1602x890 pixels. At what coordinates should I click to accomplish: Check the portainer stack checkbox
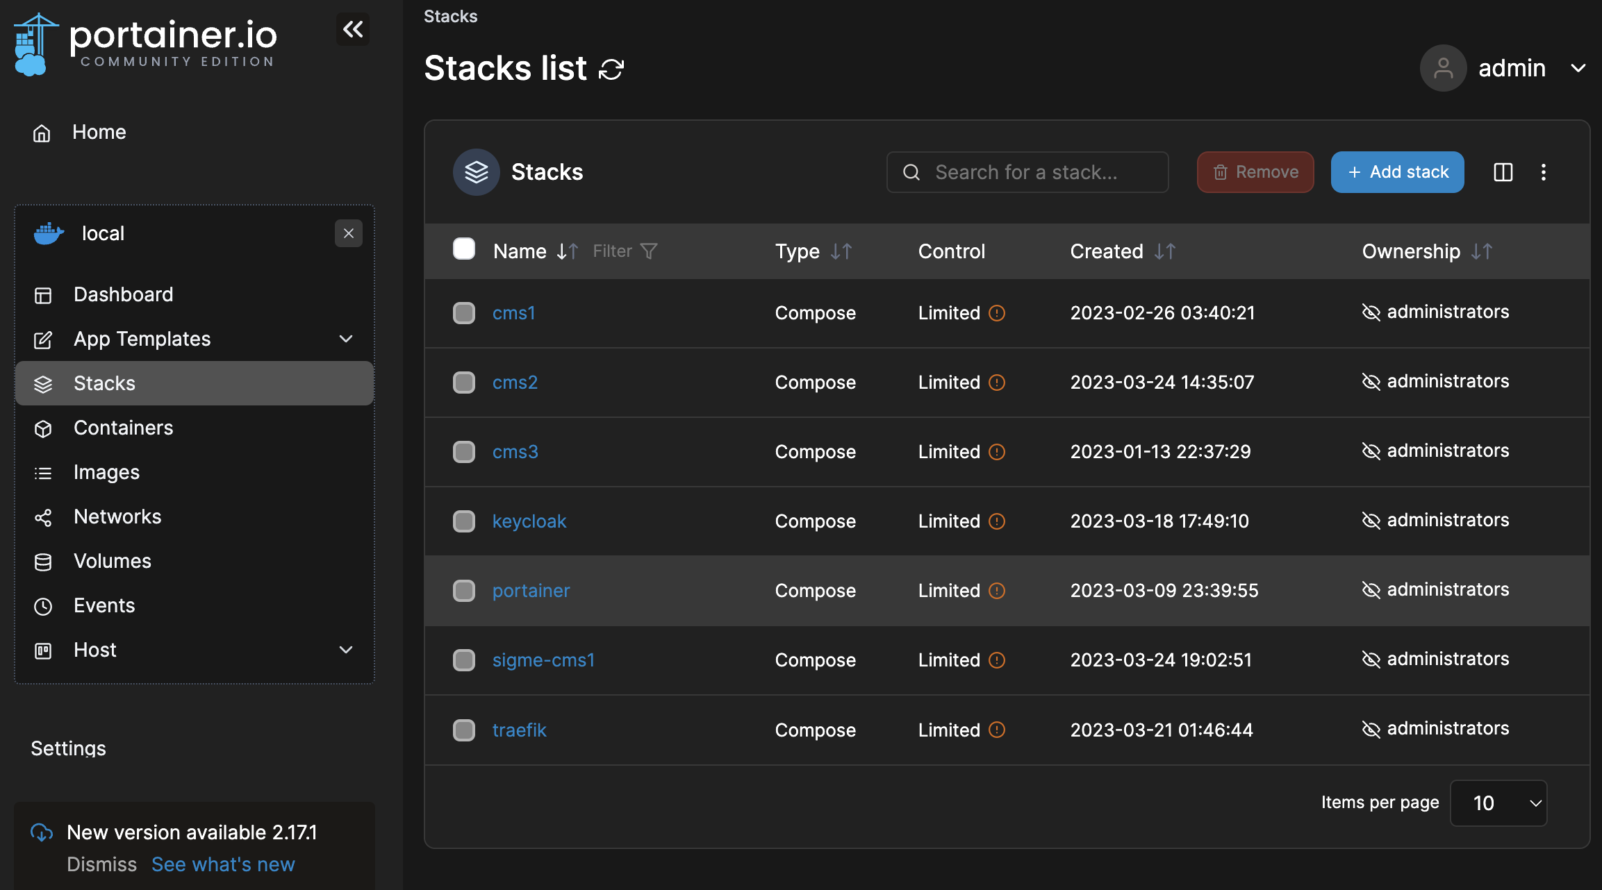pos(464,591)
